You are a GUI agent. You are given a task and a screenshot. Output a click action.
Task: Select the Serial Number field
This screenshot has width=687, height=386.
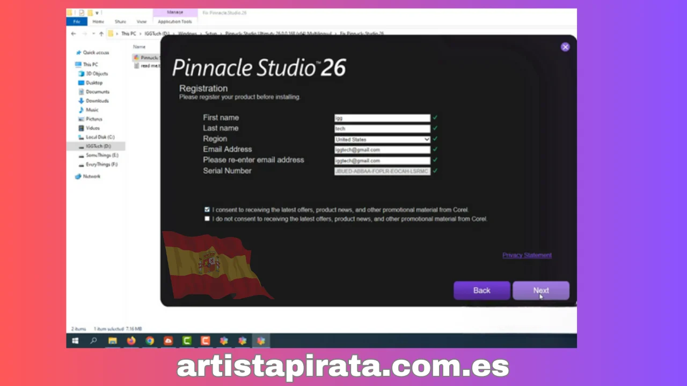(382, 171)
